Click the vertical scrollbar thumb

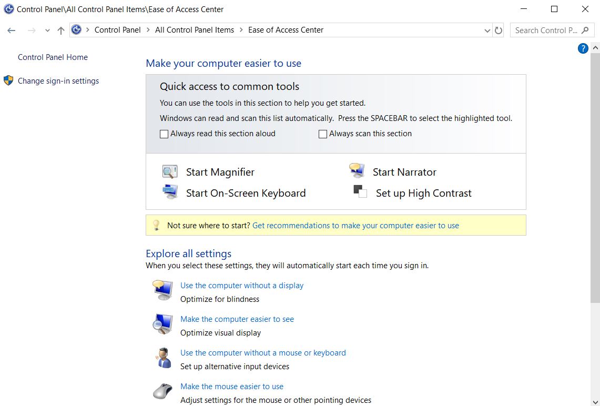click(595, 178)
